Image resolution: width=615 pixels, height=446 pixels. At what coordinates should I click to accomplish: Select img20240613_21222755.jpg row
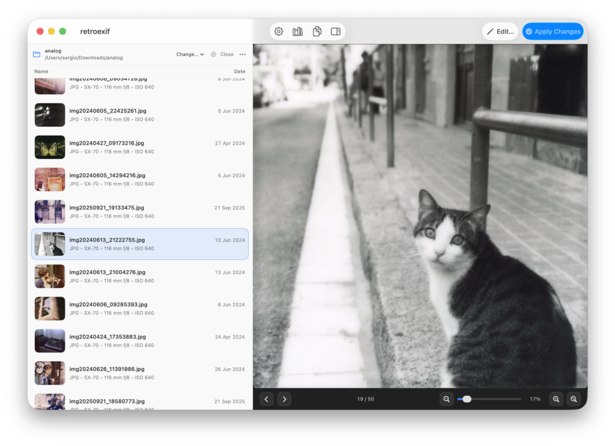coord(139,244)
